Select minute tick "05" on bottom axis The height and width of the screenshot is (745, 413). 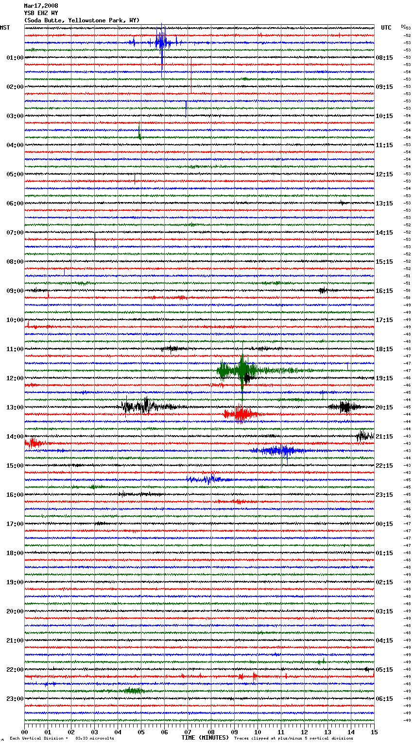click(x=141, y=732)
